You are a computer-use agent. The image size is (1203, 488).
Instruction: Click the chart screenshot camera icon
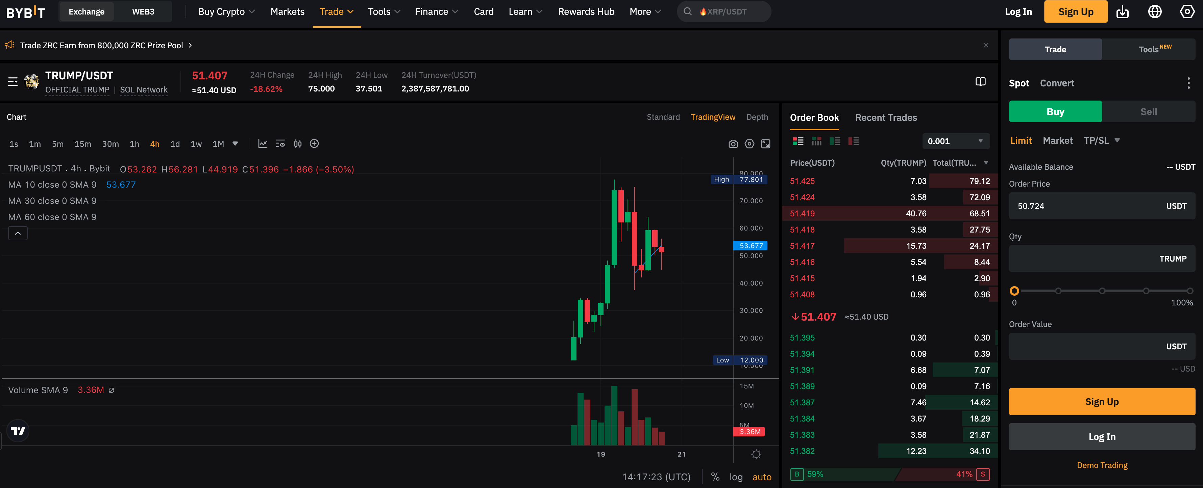point(733,144)
